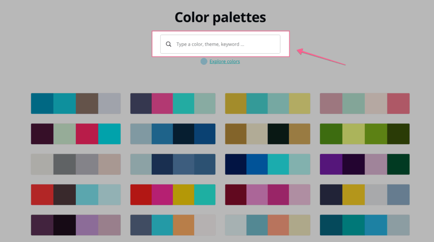Screen dimensions: 434x242
Task: Click the search magnifier icon
Action: (x=169, y=44)
